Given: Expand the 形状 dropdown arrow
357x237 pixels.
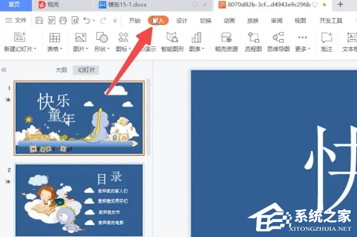Looking at the screenshot, I should click(108, 49).
